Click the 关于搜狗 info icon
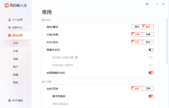Image resolution: width=169 pixels, height=108 pixels. tap(10, 100)
